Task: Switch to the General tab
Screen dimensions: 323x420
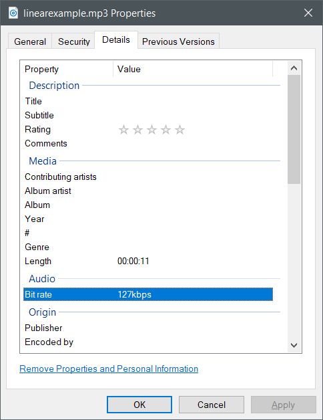Action: point(30,41)
